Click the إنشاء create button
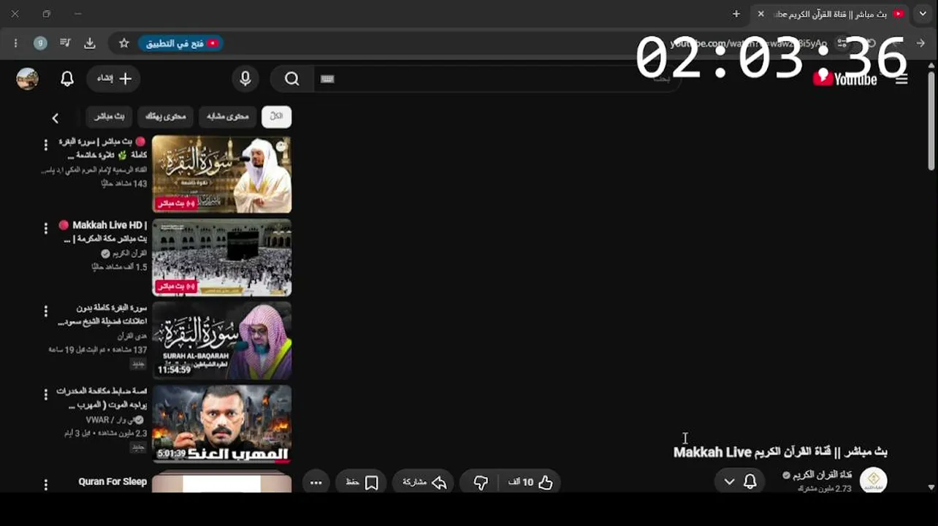Image resolution: width=938 pixels, height=526 pixels. coord(113,79)
